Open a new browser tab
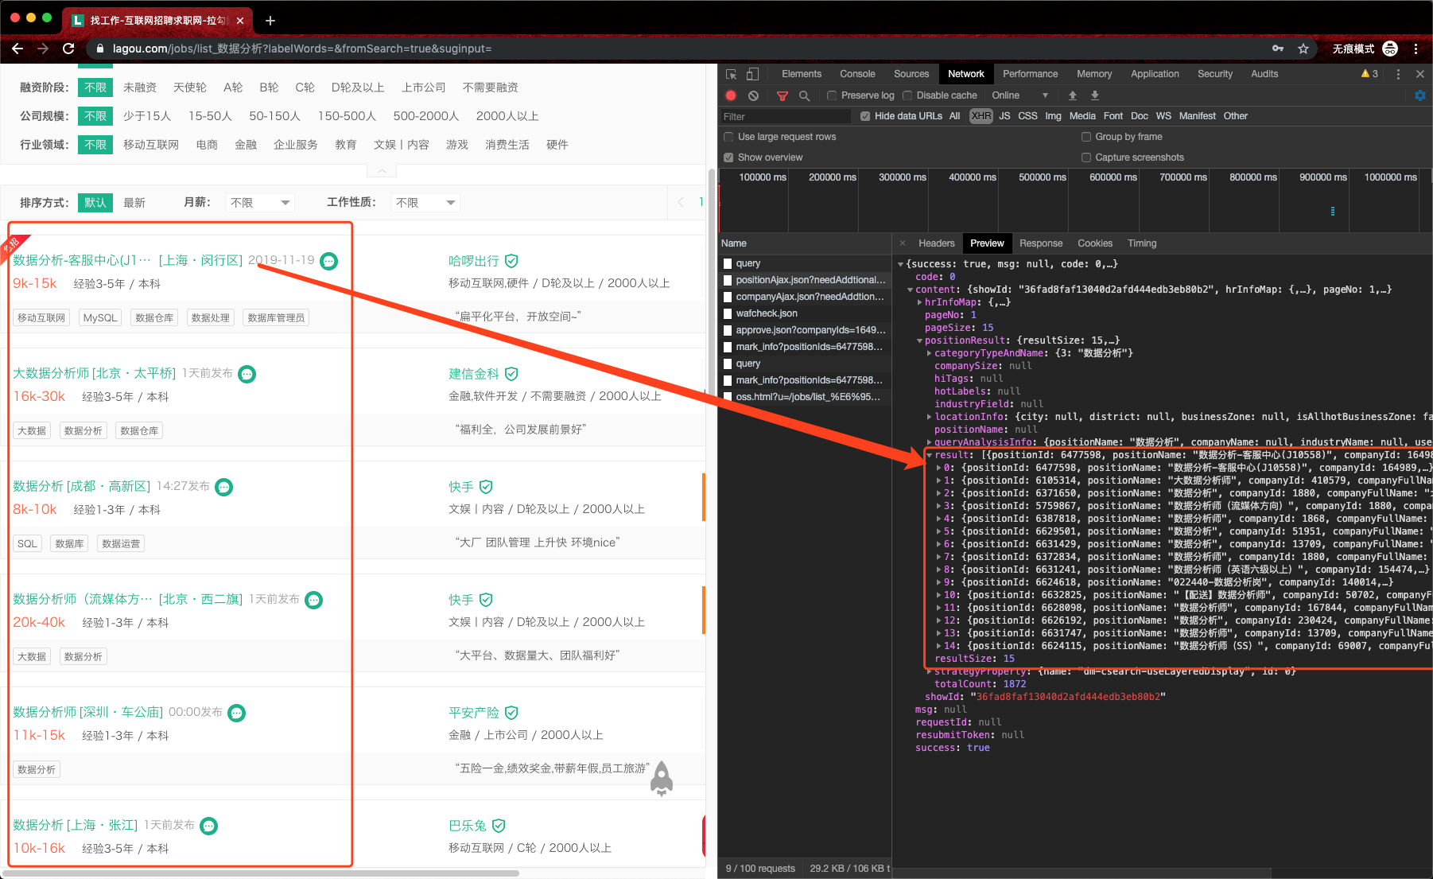 coord(270,21)
